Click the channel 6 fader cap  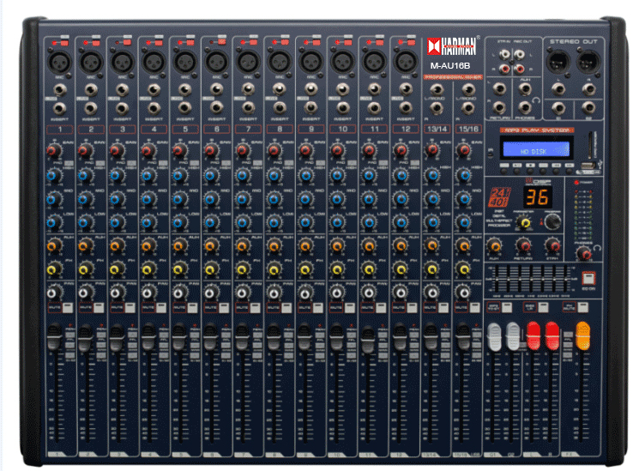pyautogui.click(x=211, y=336)
